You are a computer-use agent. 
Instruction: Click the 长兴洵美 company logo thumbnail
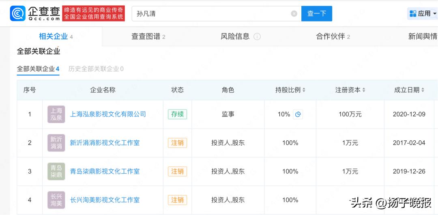[x=56, y=200]
